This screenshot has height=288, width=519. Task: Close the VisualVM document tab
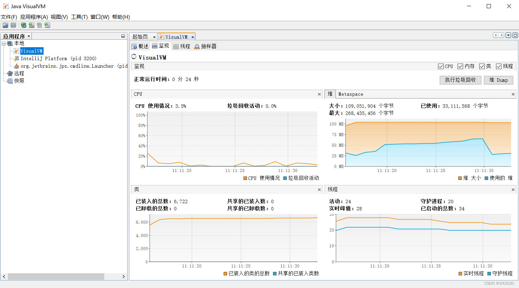coord(193,37)
